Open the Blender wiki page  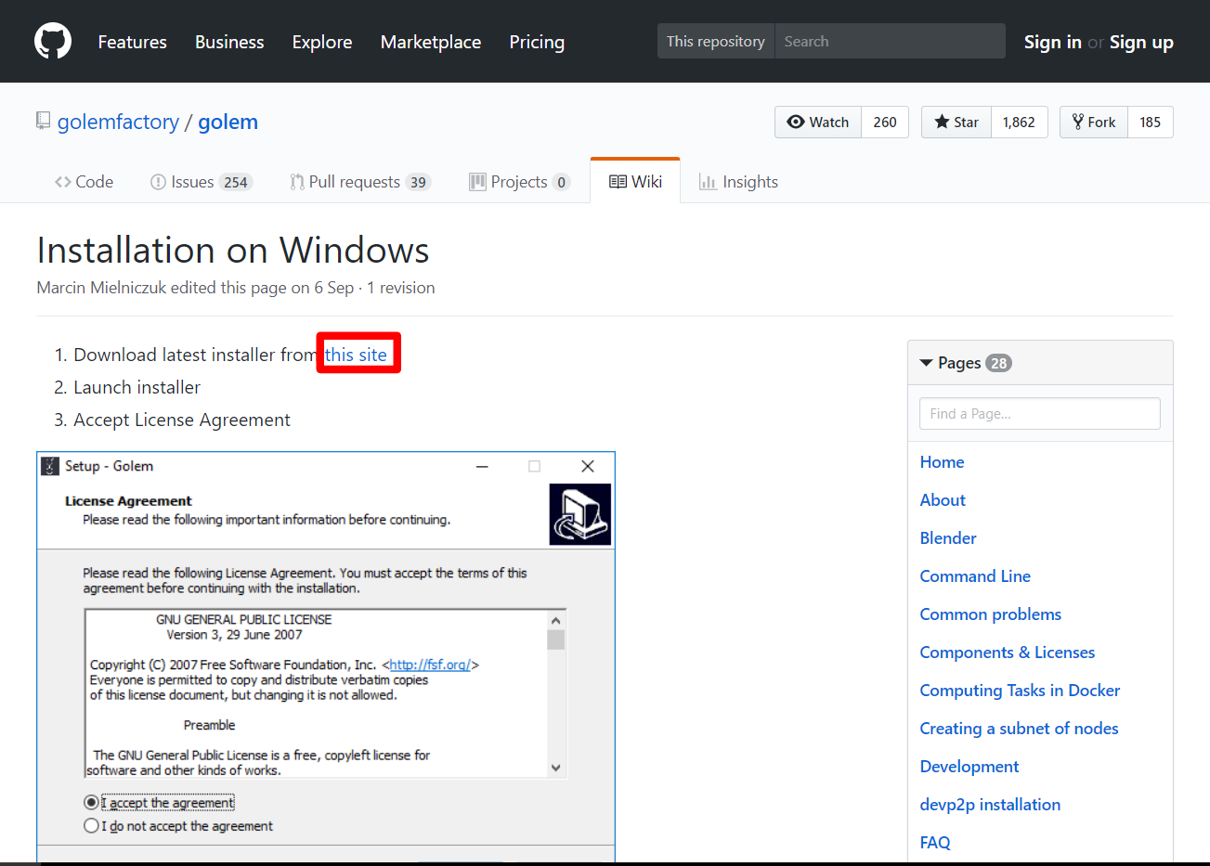pos(948,538)
